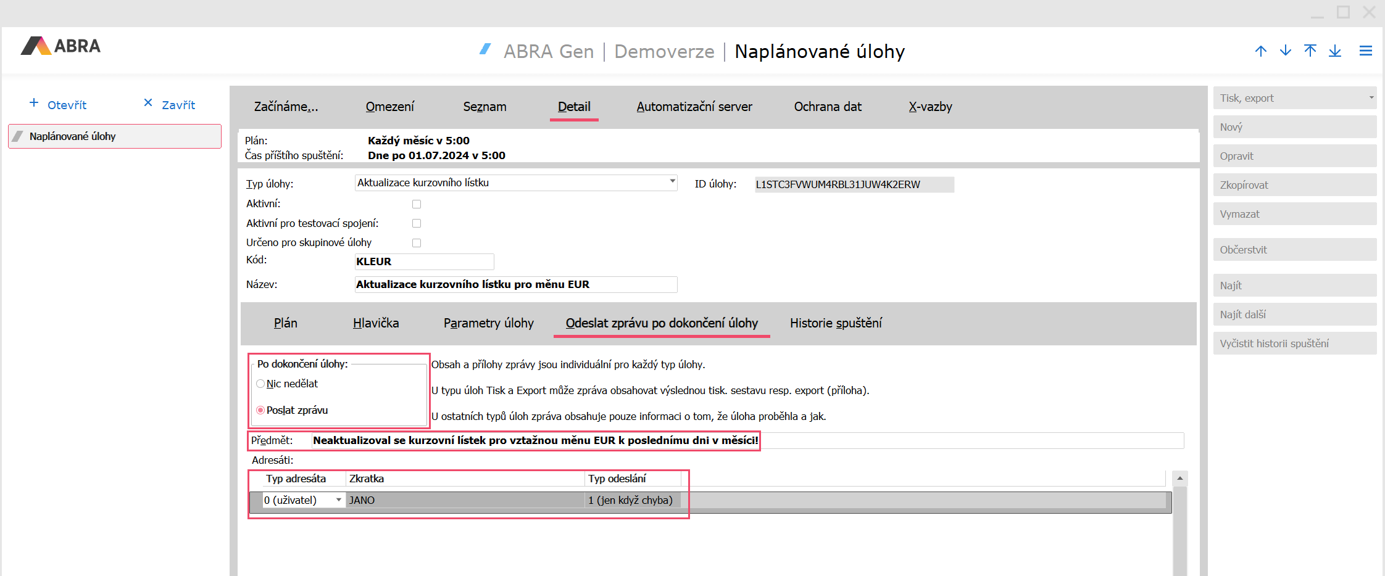
Task: Enable the Aktivní checkbox
Action: click(x=417, y=204)
